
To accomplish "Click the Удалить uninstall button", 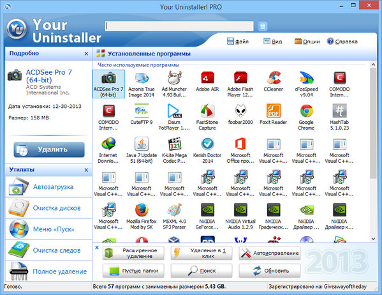I will [49, 149].
